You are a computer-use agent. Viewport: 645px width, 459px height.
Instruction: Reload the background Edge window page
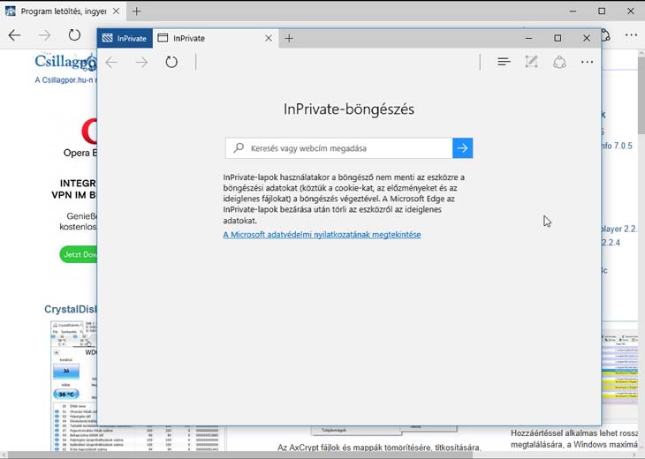[x=74, y=35]
